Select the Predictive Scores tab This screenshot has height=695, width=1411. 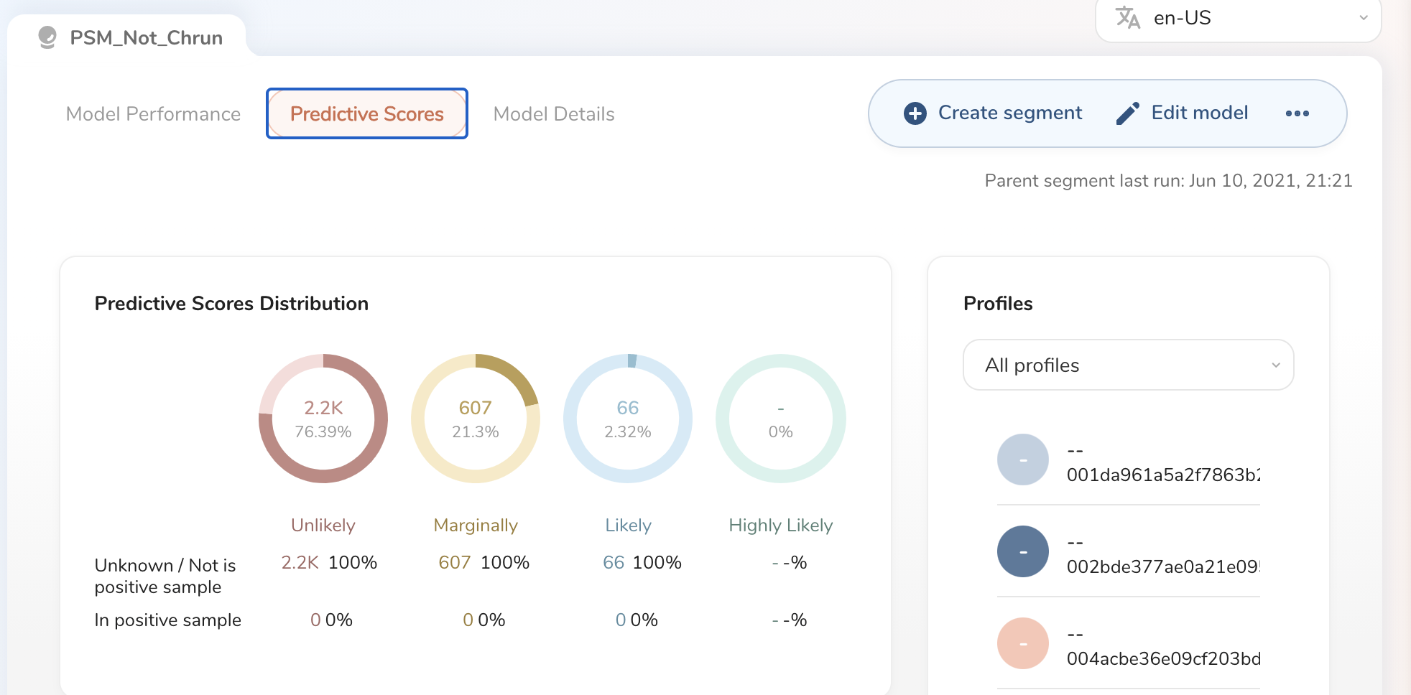pyautogui.click(x=366, y=114)
